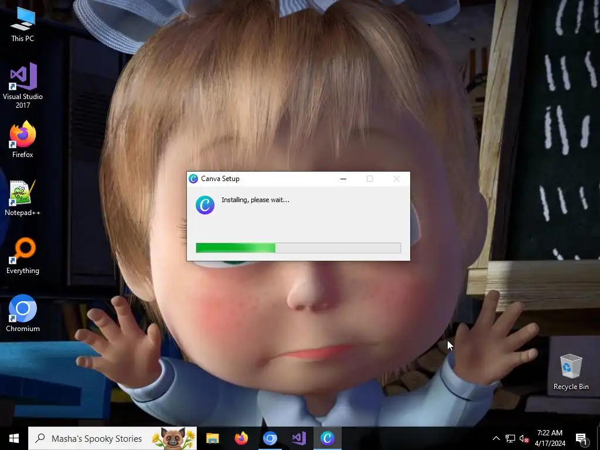This screenshot has width=600, height=450.
Task: Select Notepad++ desktop shortcut
Action: [x=23, y=198]
